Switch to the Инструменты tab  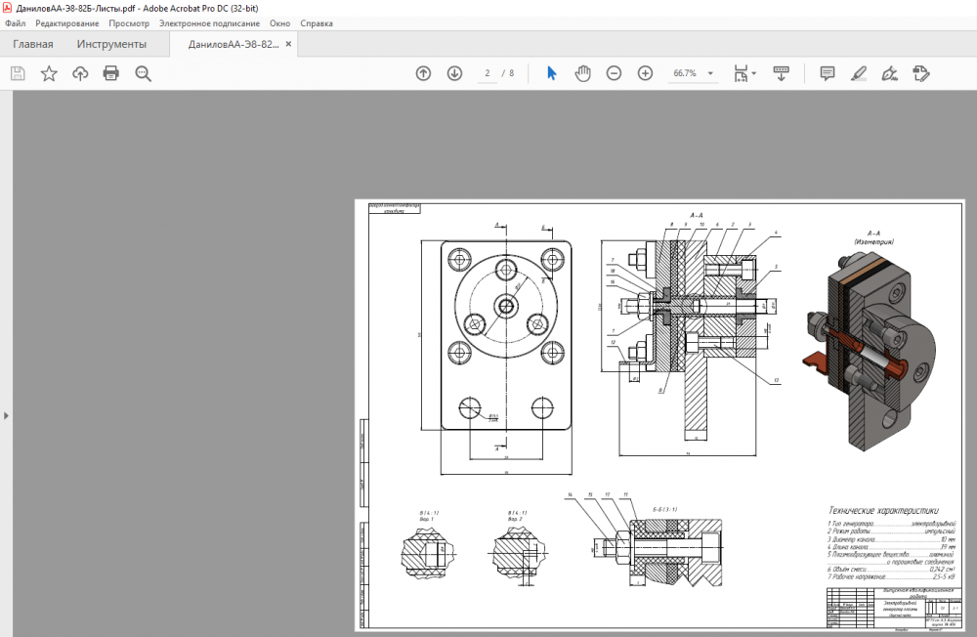(x=111, y=44)
